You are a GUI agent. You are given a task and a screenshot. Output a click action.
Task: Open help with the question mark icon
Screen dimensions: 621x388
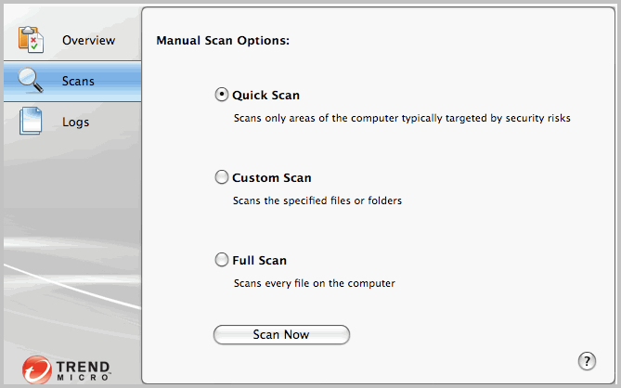(587, 361)
